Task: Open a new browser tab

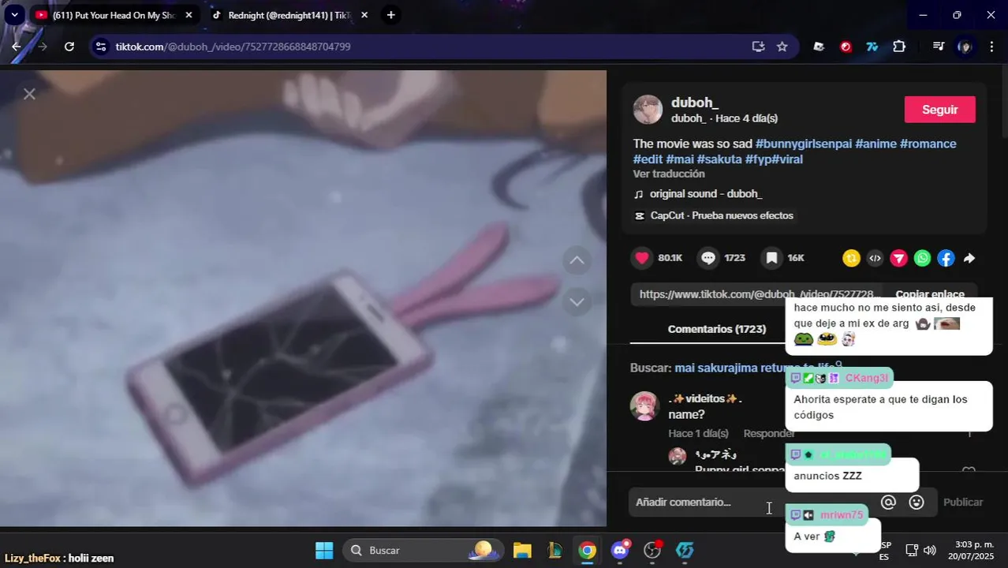Action: click(391, 15)
